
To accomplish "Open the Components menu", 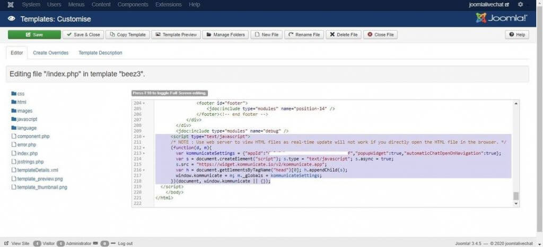I will pos(133,5).
